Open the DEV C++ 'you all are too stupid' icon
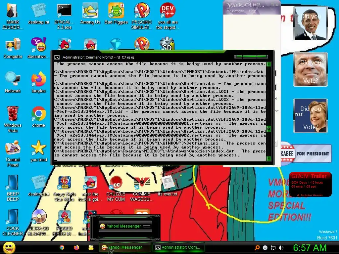Image resolution: width=339 pixels, height=254 pixels. click(168, 16)
